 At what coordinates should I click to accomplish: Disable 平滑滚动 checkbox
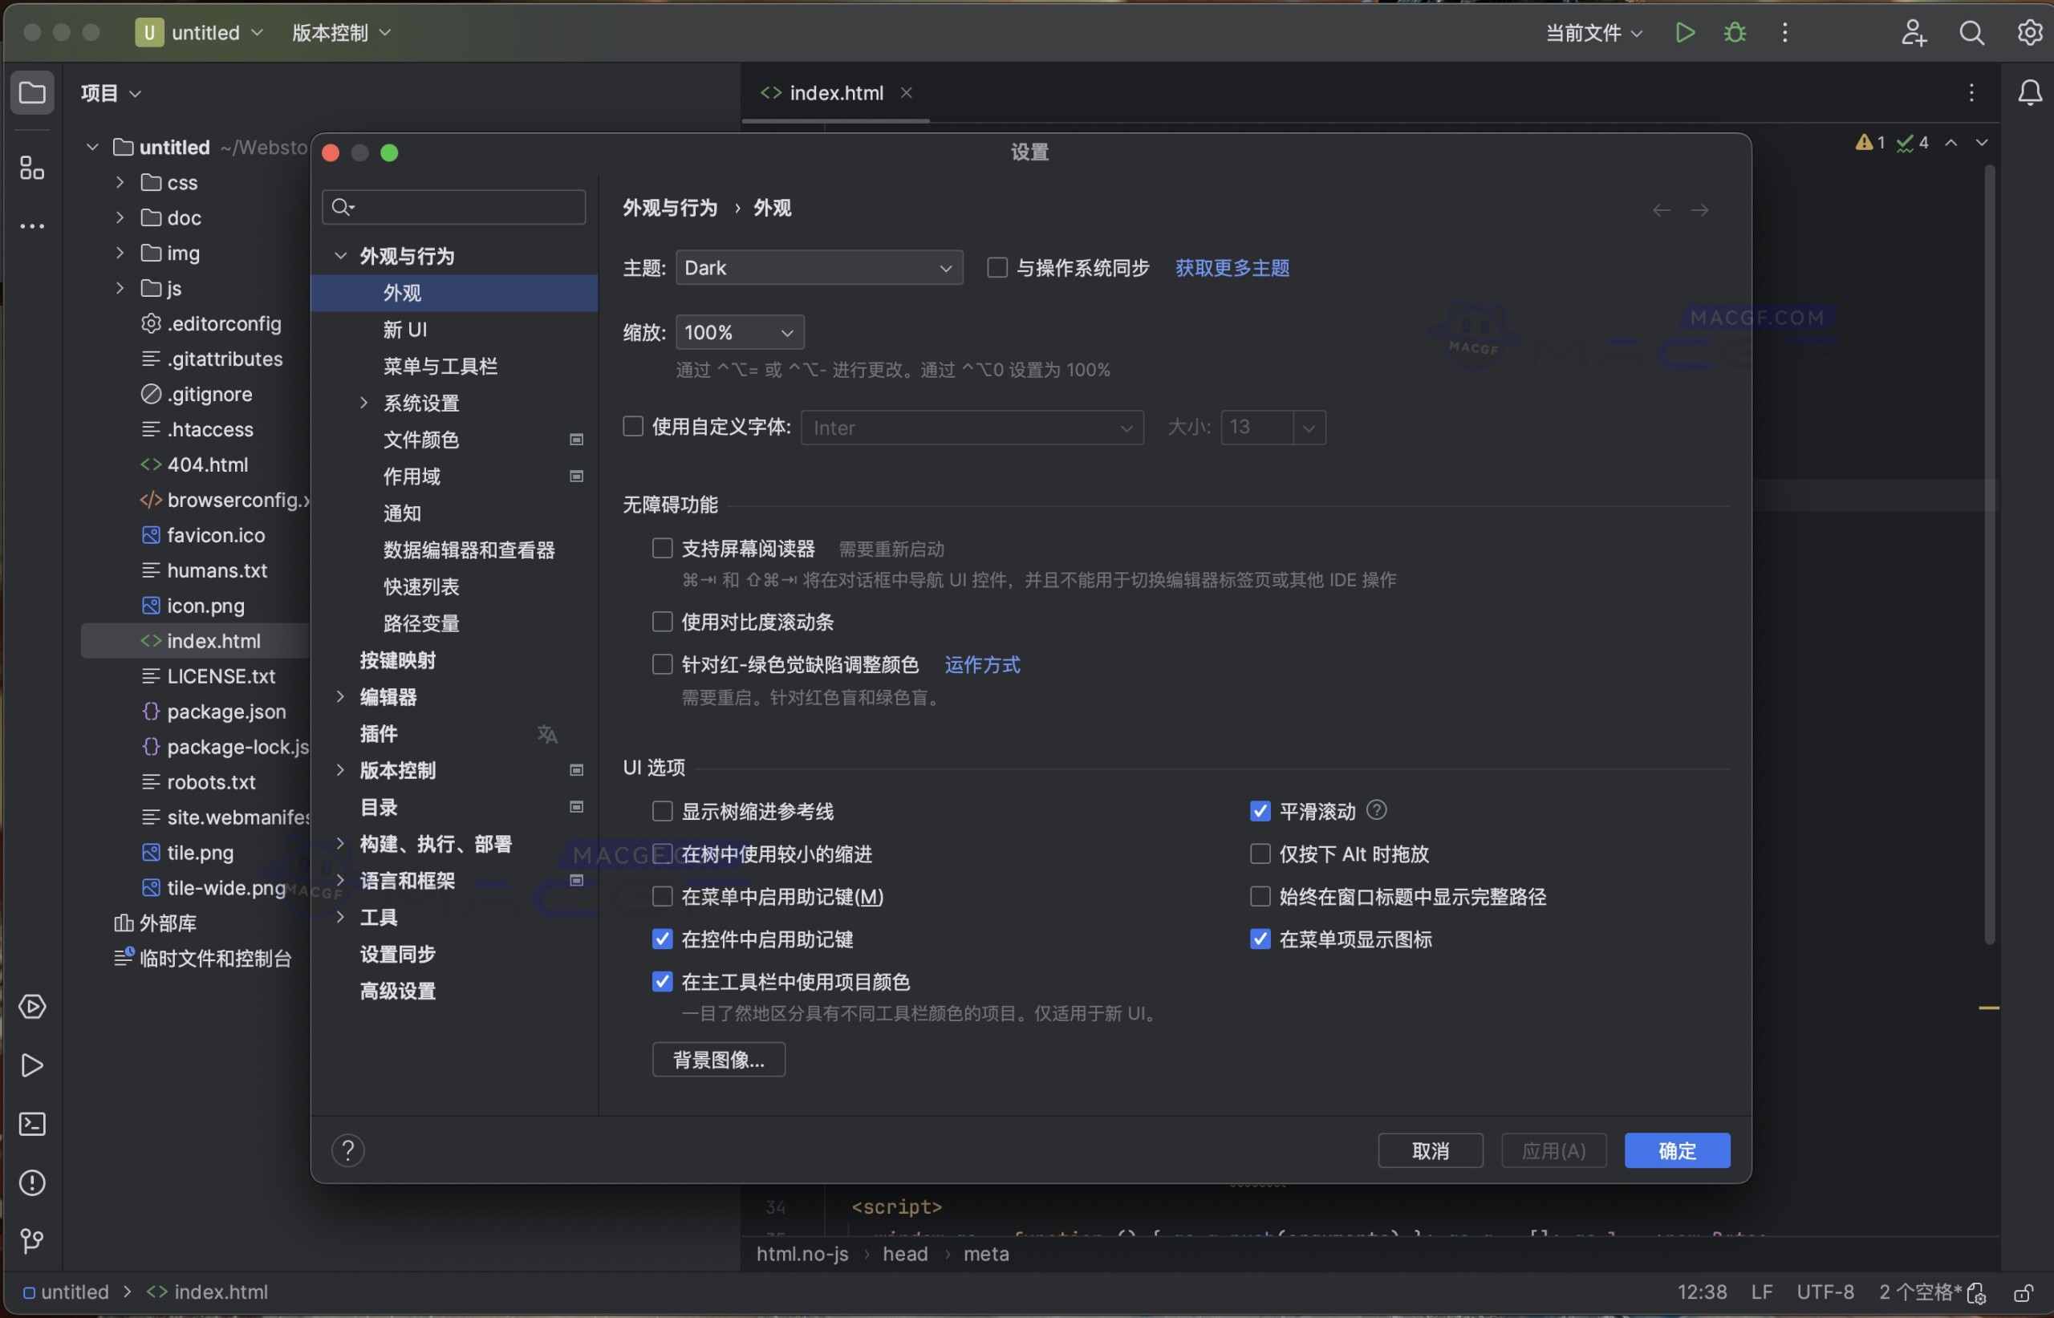(1260, 810)
